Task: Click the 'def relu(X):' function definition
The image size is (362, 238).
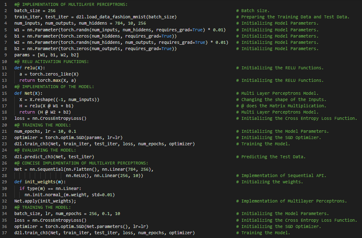Action: pos(29,68)
